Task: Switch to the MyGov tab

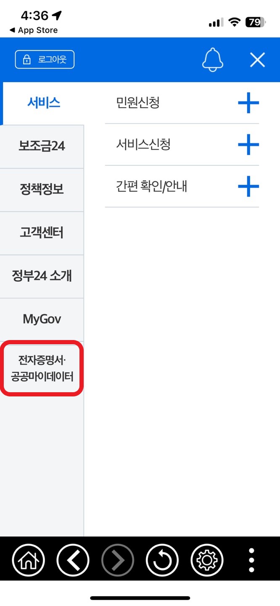Action: tap(42, 320)
